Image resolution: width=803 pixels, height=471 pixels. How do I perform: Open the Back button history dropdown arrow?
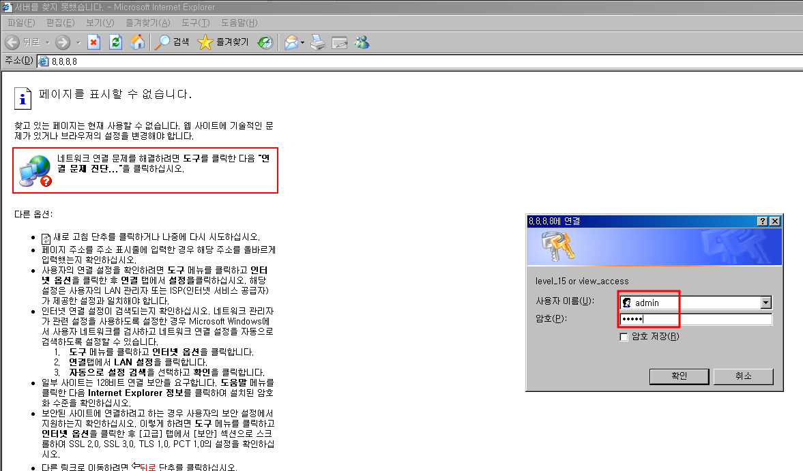coord(48,42)
